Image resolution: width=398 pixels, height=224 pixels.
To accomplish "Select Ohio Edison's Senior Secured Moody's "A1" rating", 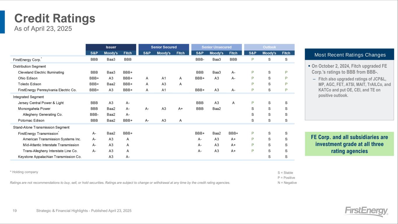I will click(x=164, y=78).
